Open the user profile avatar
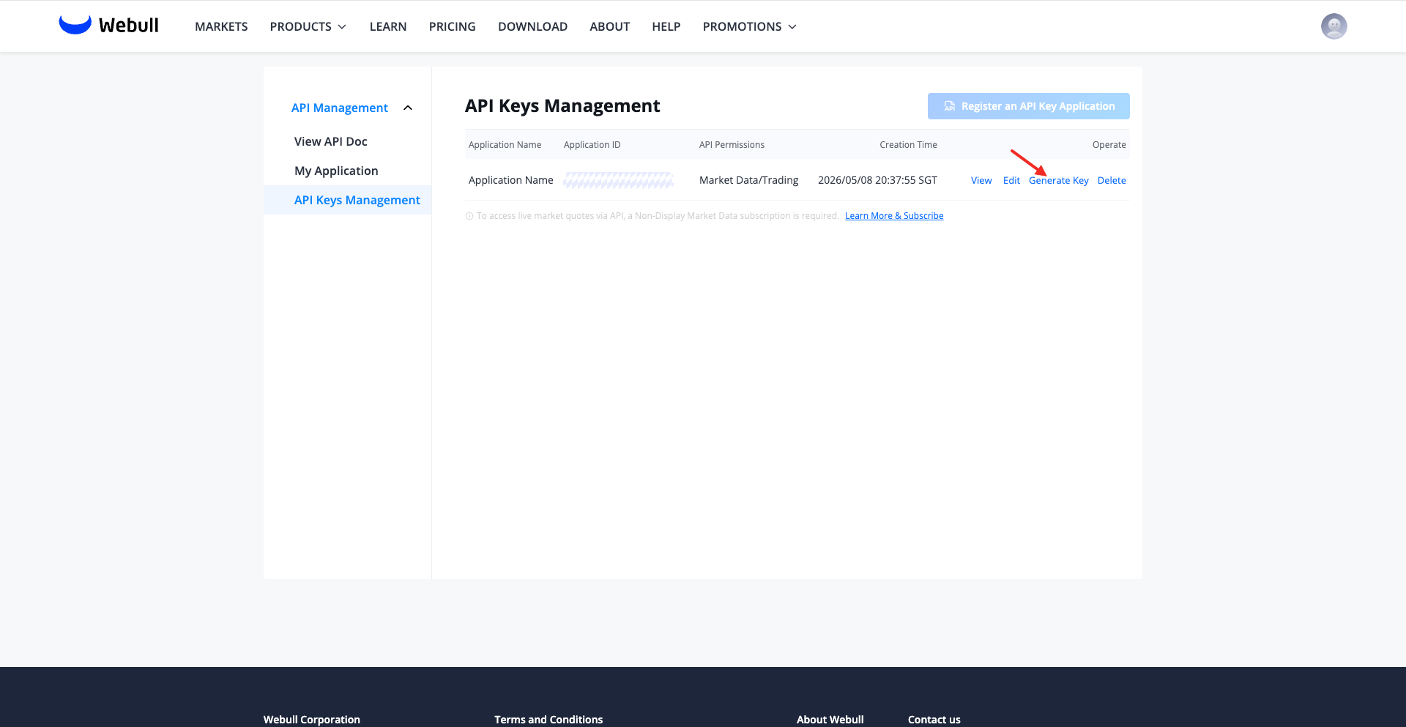The height and width of the screenshot is (727, 1406). (1334, 26)
